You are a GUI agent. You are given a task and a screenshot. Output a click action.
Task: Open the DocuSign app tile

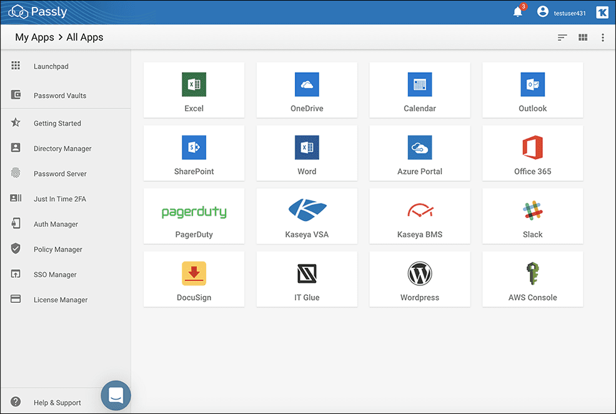194,279
